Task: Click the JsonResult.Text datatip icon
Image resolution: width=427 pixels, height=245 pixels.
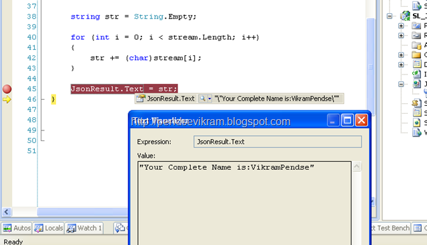Action: tap(141, 99)
